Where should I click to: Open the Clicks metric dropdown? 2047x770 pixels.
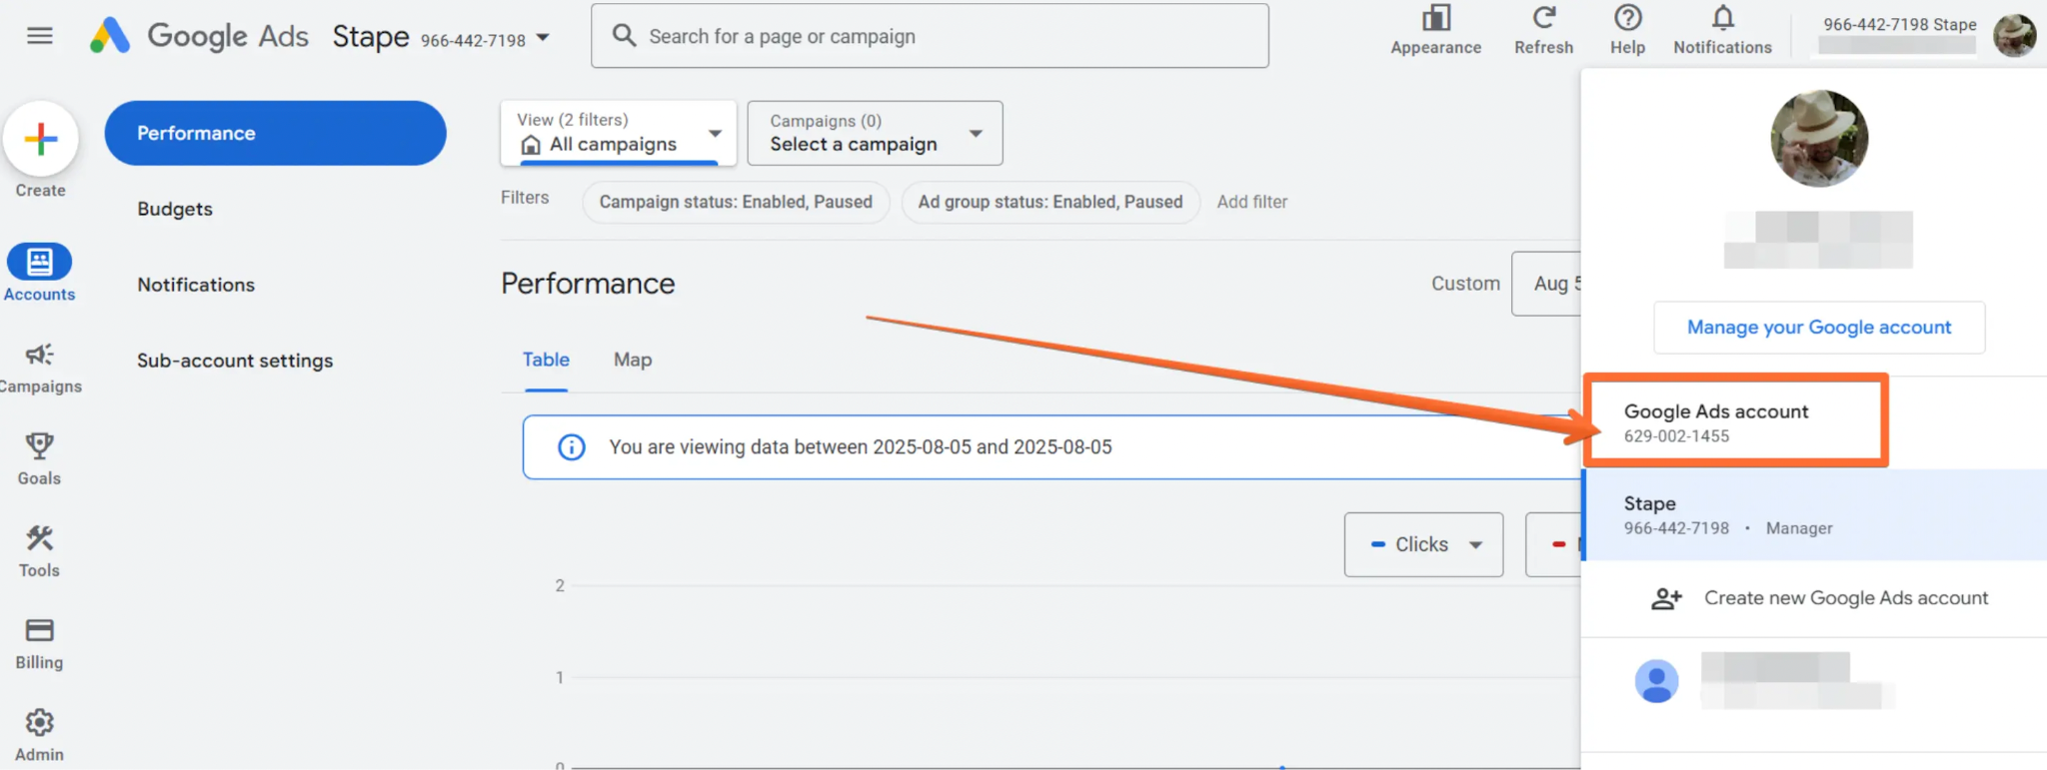(x=1423, y=544)
